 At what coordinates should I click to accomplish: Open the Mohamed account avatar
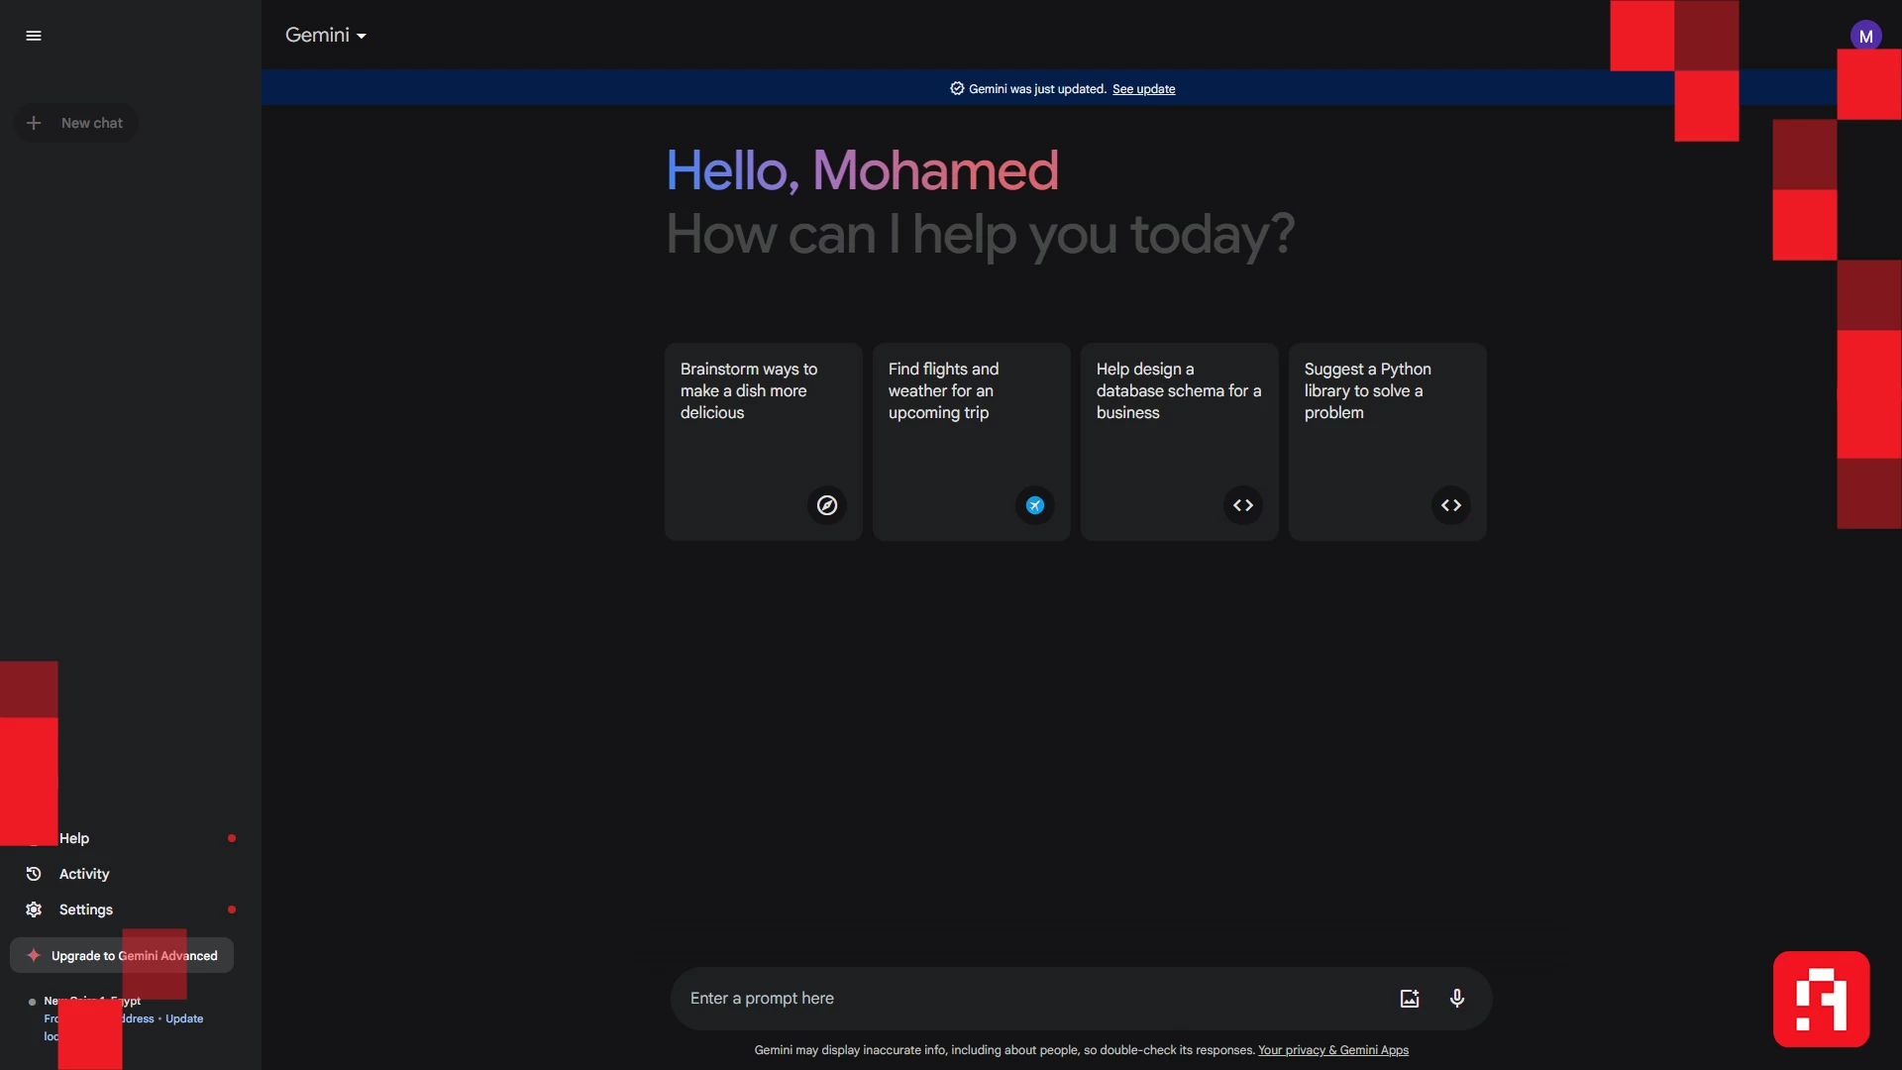(1865, 36)
